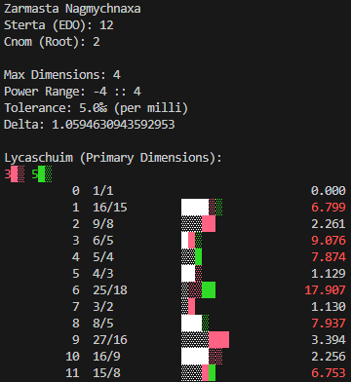The width and height of the screenshot is (351, 382).
Task: Click the error value 2.256
Action: tap(329, 357)
